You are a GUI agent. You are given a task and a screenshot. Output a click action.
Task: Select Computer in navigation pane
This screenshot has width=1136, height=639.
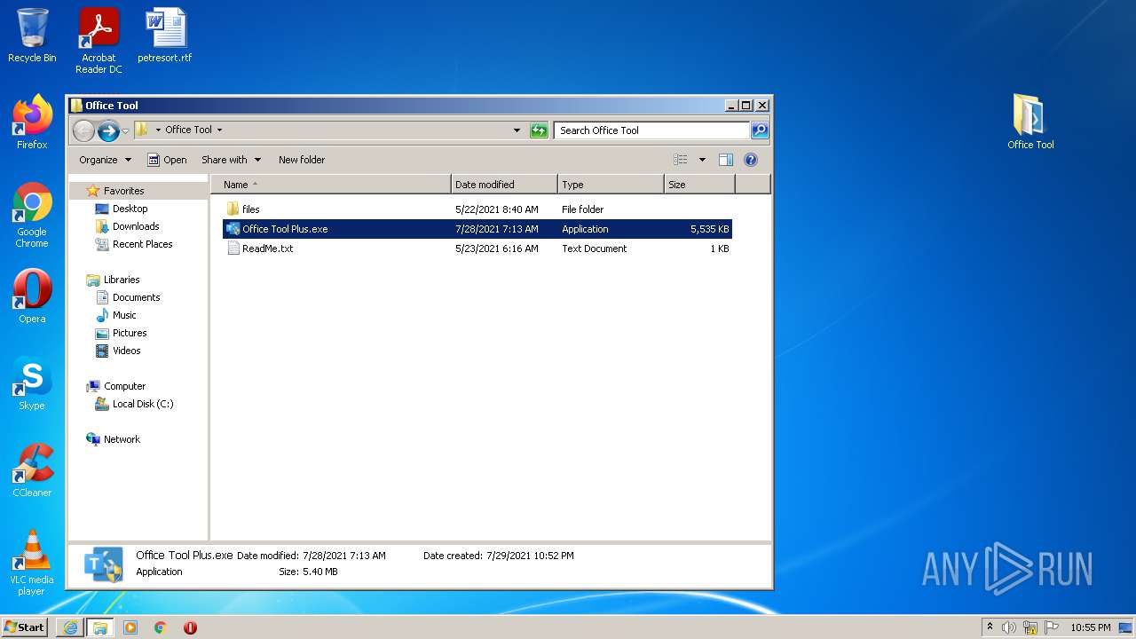(x=124, y=386)
